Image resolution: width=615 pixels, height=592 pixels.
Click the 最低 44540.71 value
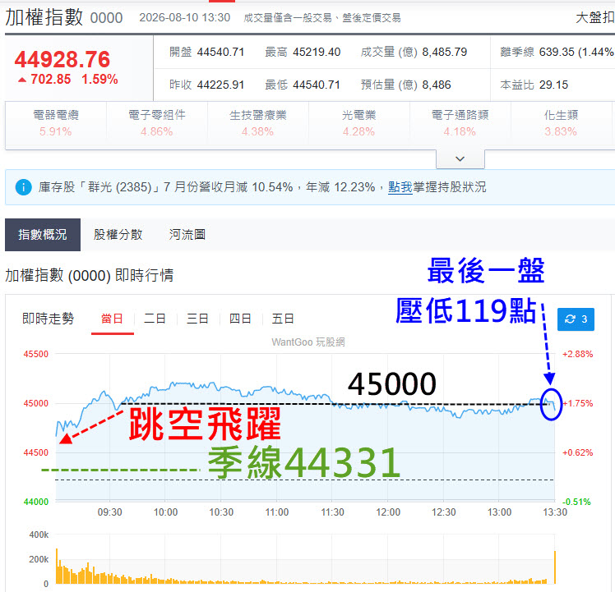(x=317, y=85)
